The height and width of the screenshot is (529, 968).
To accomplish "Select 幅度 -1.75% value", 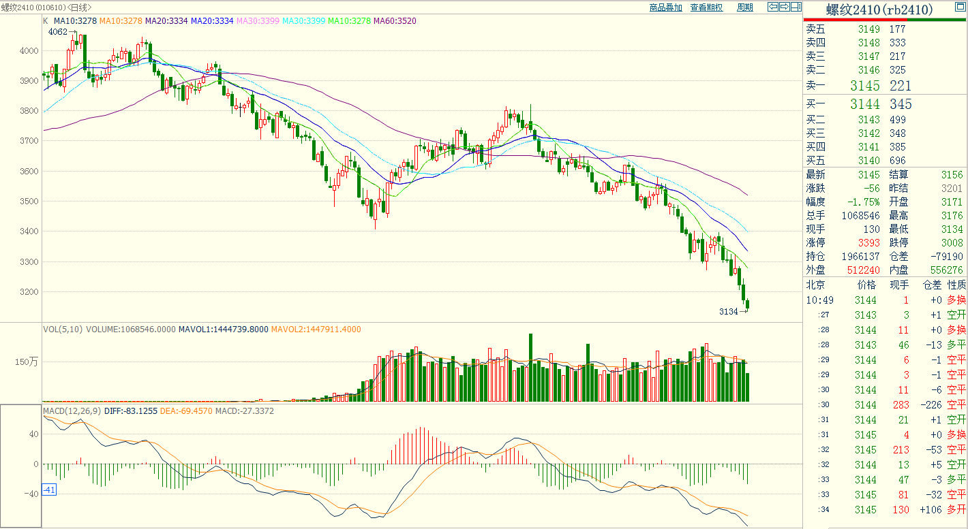I will coord(864,202).
